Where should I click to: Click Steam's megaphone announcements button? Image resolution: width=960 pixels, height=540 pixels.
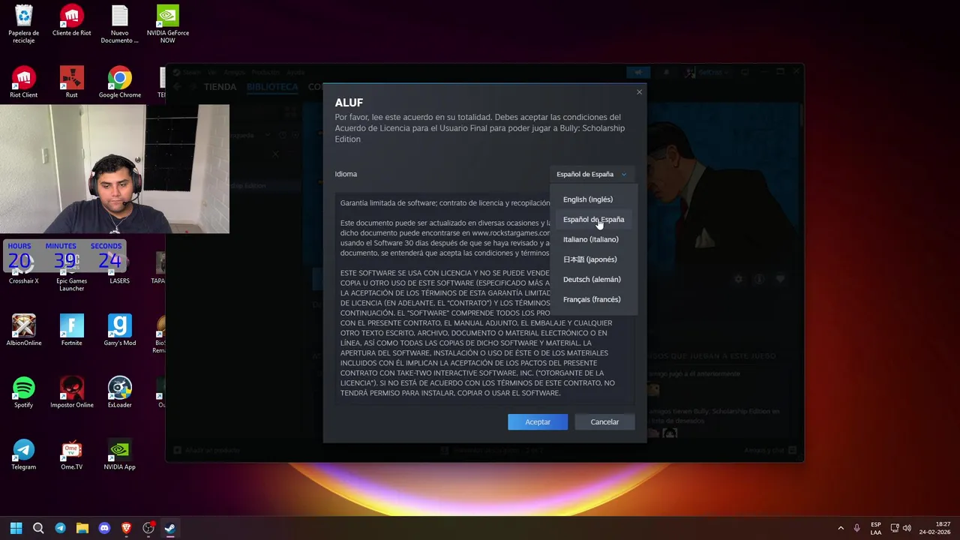638,73
